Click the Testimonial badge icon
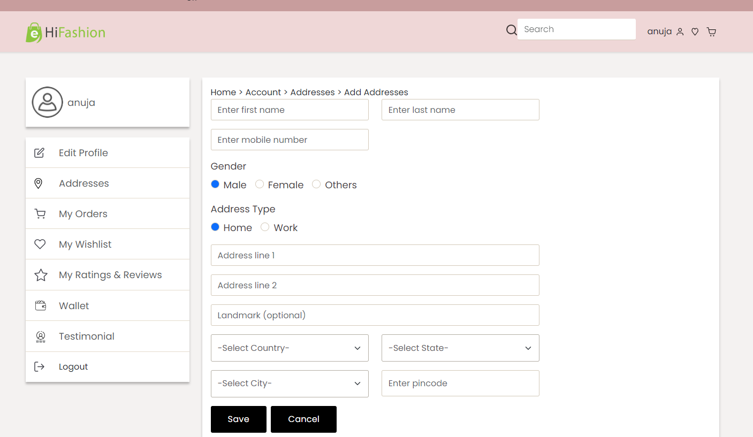This screenshot has height=437, width=753. pyautogui.click(x=40, y=336)
